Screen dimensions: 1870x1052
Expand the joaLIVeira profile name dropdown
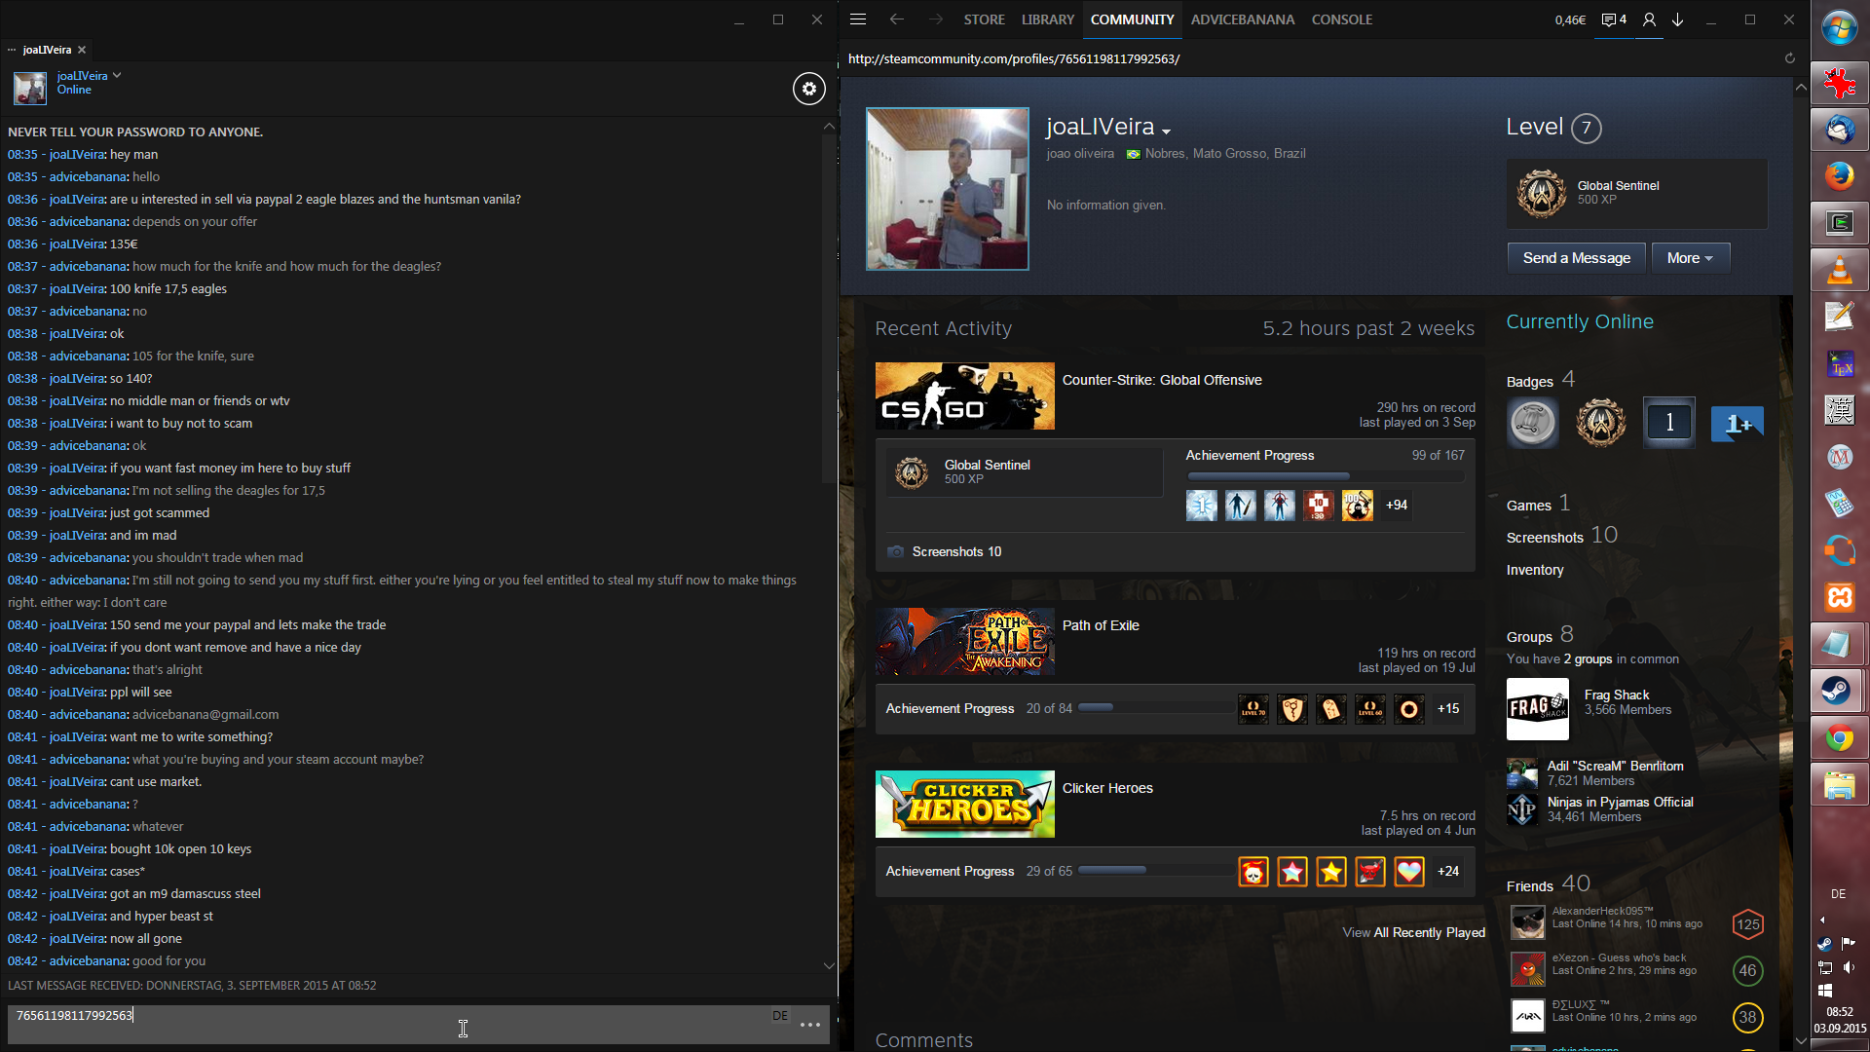1166,131
